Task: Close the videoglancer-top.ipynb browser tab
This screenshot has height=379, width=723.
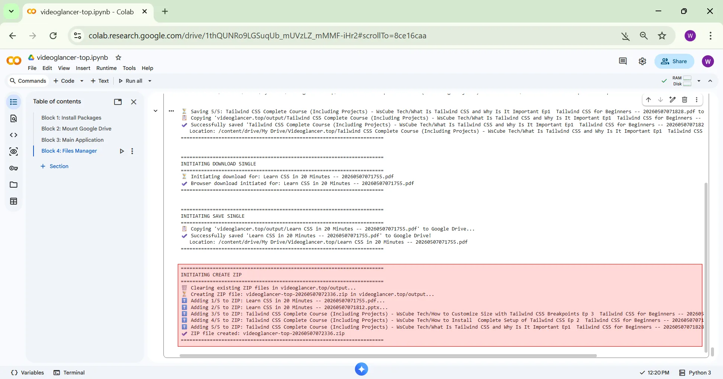Action: point(145,12)
